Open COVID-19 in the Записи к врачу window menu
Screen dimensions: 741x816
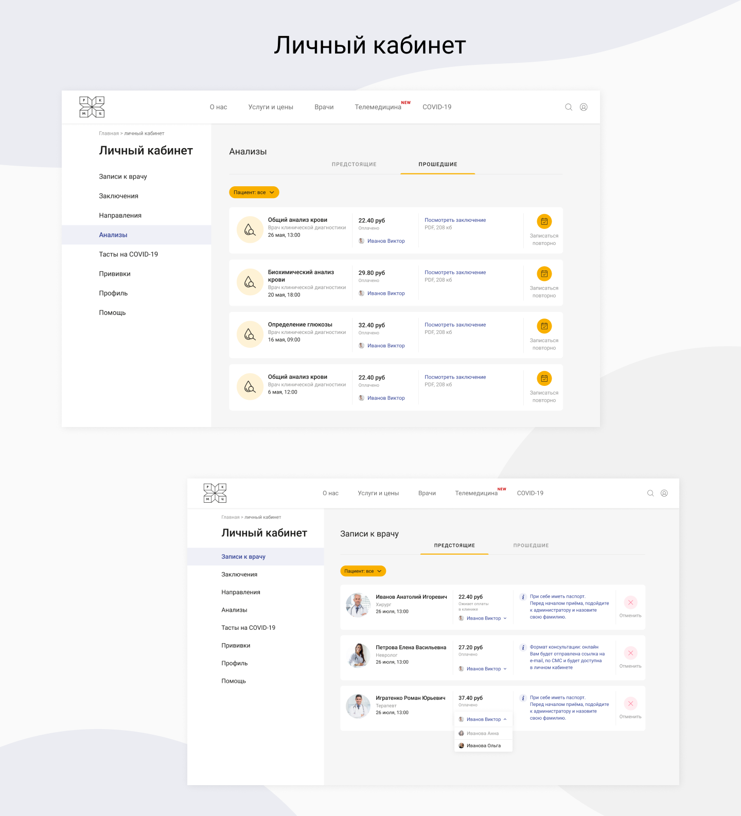coord(530,493)
